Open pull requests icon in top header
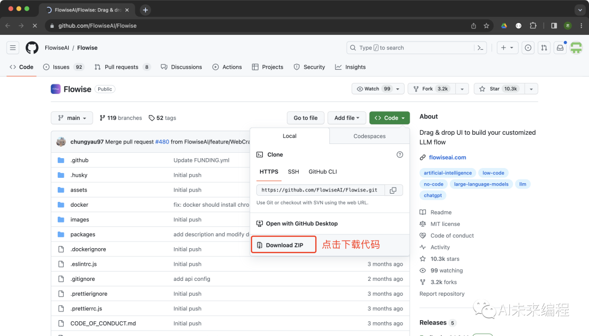This screenshot has height=336, width=589. [544, 48]
